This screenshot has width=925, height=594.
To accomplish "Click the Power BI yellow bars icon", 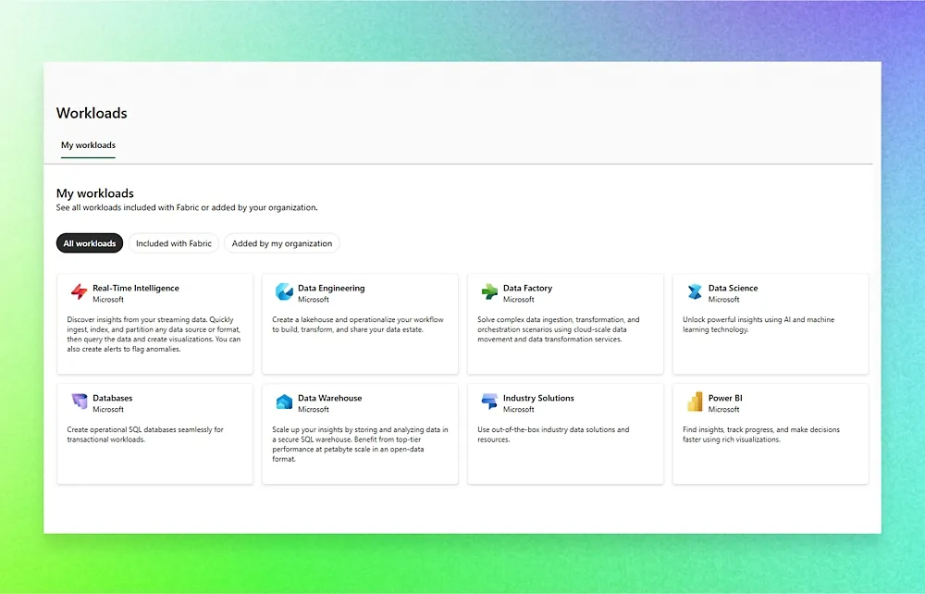I will pyautogui.click(x=695, y=402).
